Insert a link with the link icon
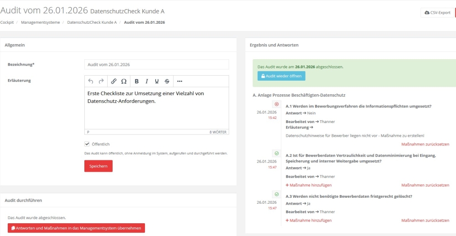The image size is (456, 236). tap(114, 81)
